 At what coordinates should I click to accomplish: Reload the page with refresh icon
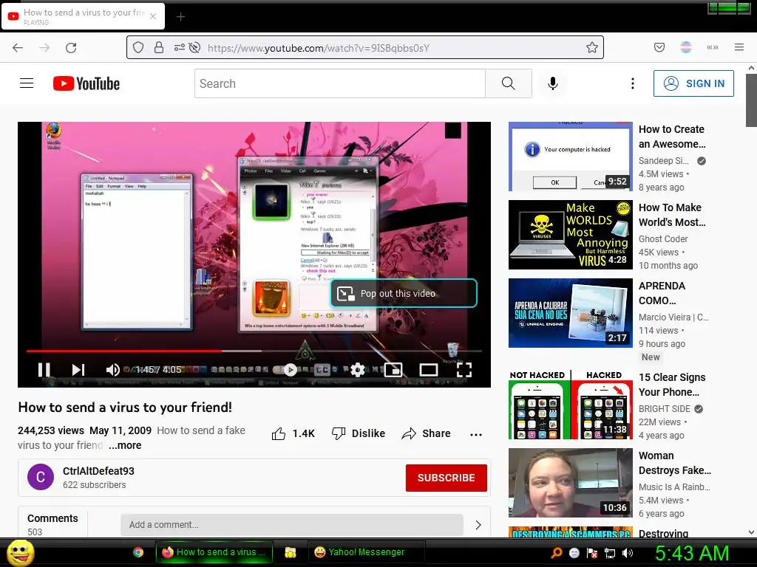point(71,48)
